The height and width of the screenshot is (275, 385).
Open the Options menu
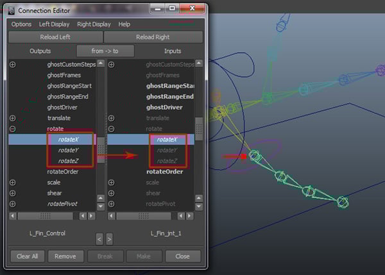(21, 24)
